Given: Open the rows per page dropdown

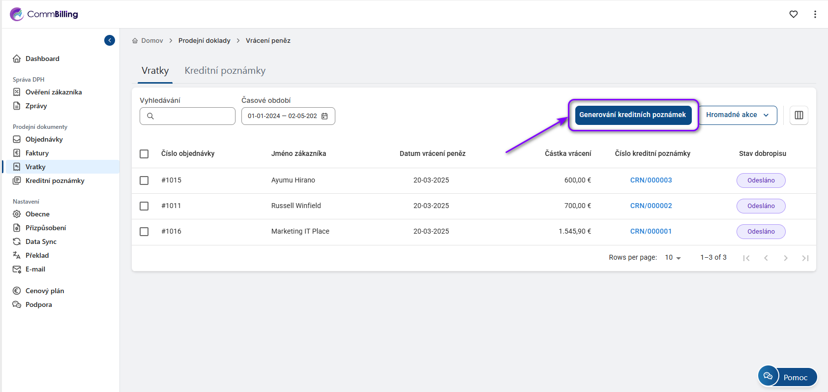Looking at the screenshot, I should click(x=673, y=258).
